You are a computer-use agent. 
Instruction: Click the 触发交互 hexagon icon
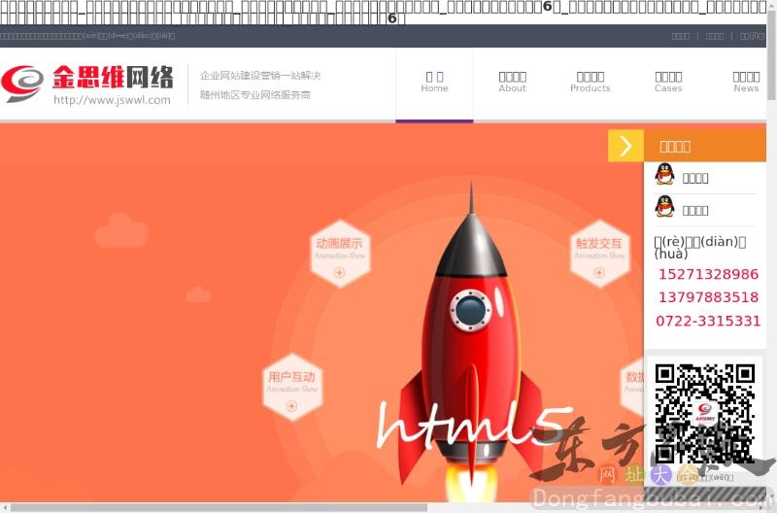[x=598, y=253]
